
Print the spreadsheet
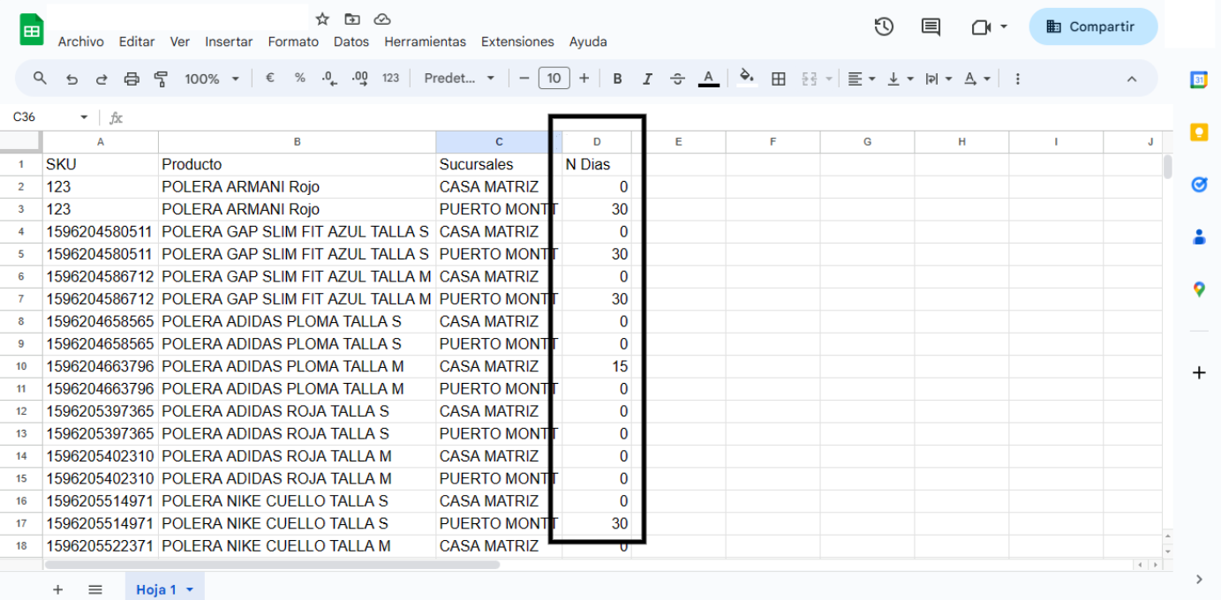[132, 79]
